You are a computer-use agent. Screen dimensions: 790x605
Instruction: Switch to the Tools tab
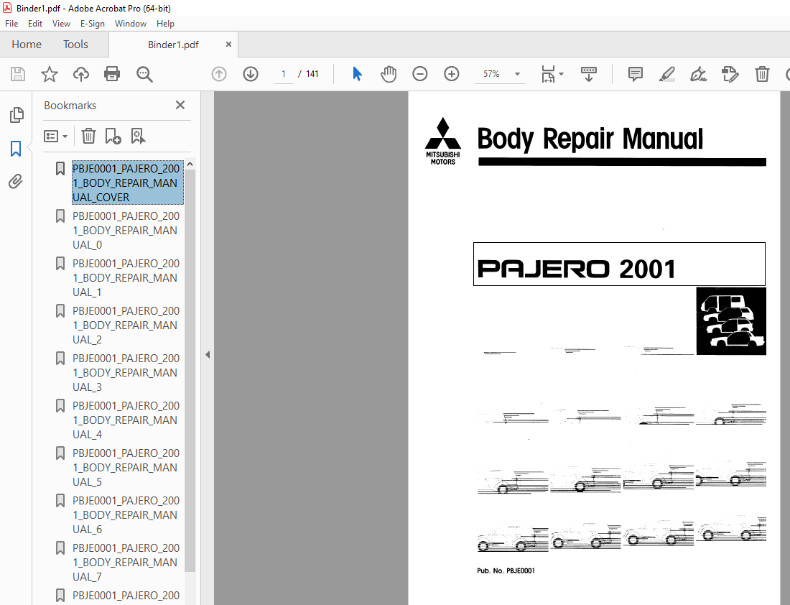tap(75, 45)
